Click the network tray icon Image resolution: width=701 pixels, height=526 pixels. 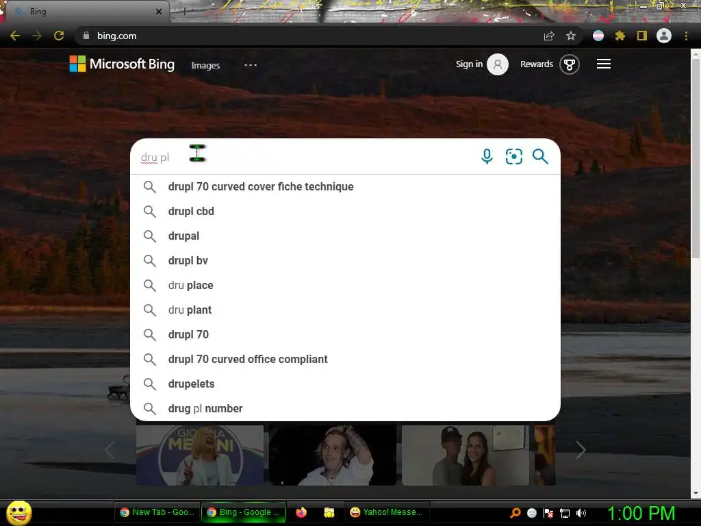565,513
